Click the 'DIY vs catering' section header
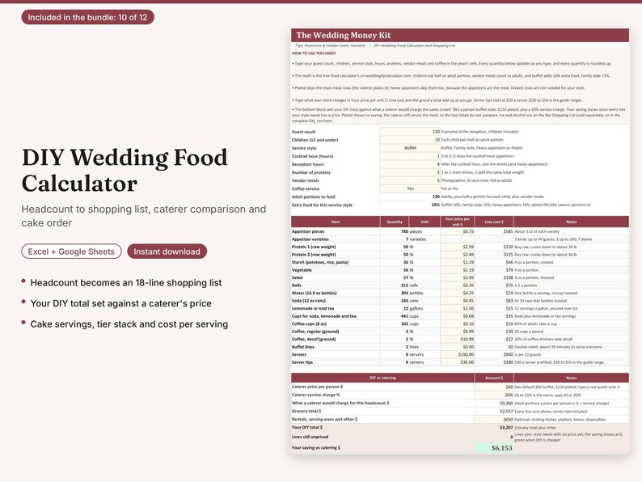642x482 pixels. click(382, 378)
